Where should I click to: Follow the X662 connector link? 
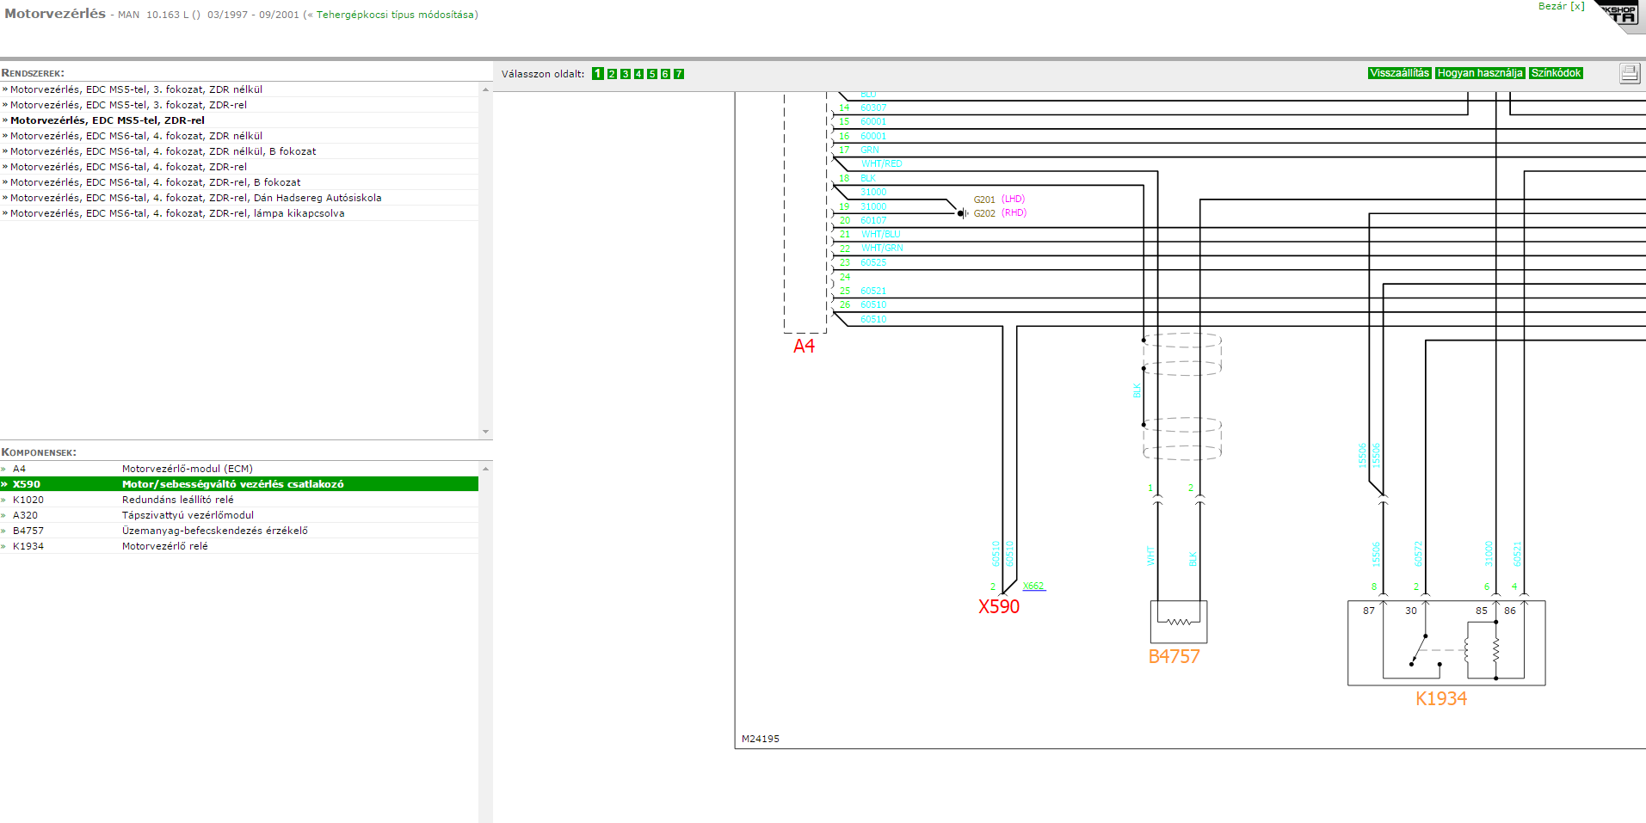point(1033,587)
